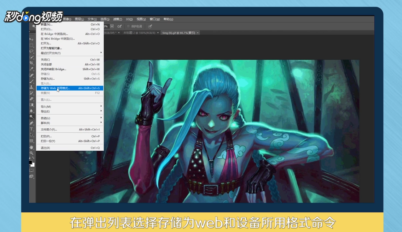
Task: Expand the 导出(E) submenu
Action: click(x=70, y=111)
